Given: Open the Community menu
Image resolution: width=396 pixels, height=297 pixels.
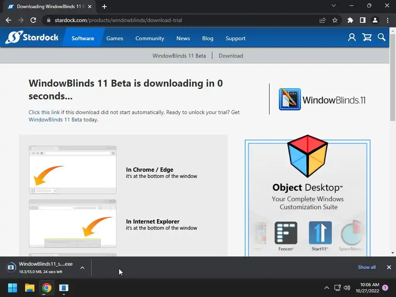Looking at the screenshot, I should [150, 38].
